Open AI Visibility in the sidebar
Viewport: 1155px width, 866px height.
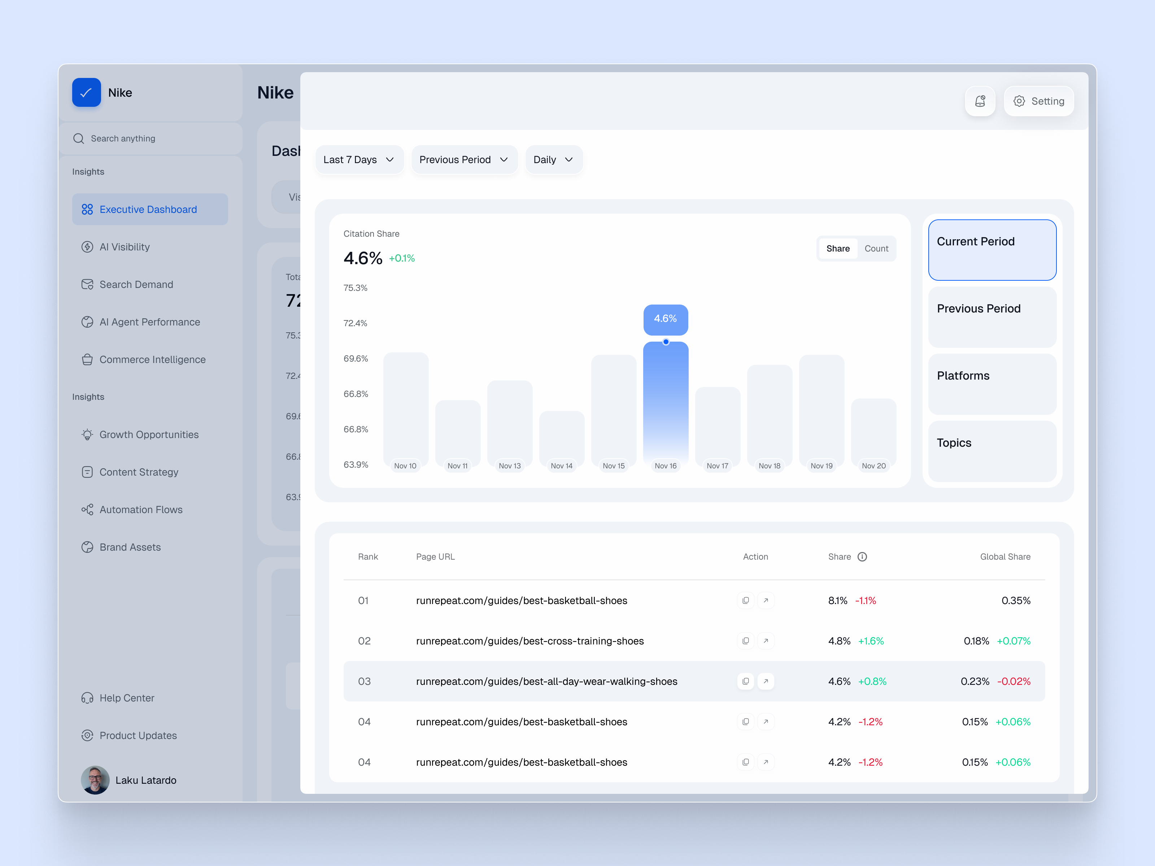pos(124,246)
